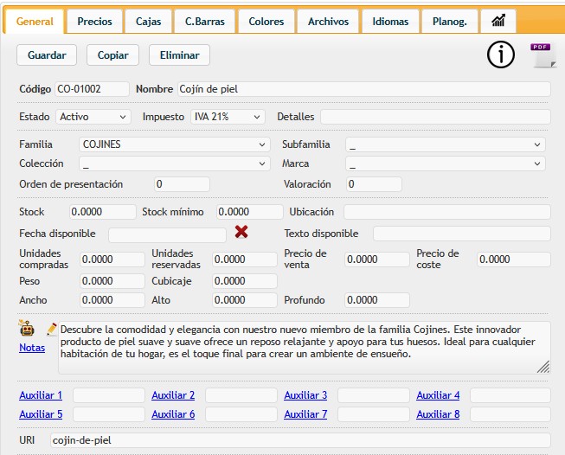565x455 pixels.
Task: Export product sheet with PDF icon
Action: (x=541, y=54)
